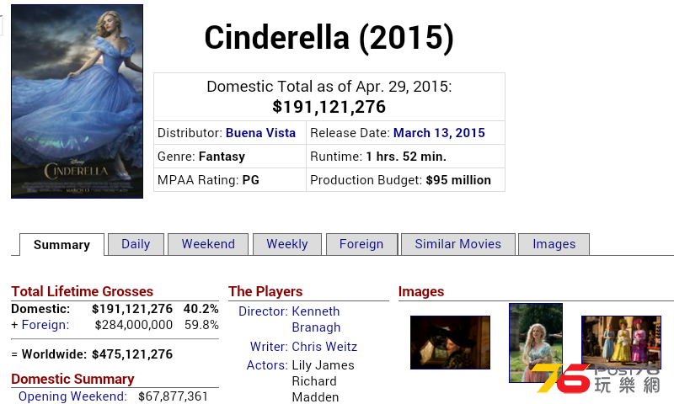Screen dimensions: 674x404
Task: Switch to the Images tab
Action: pos(554,244)
